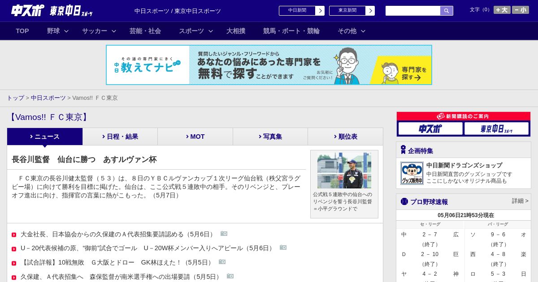Click camera icon beside U-20代表候補 article
Image resolution: width=538 pixels, height=282 pixels.
[283, 248]
